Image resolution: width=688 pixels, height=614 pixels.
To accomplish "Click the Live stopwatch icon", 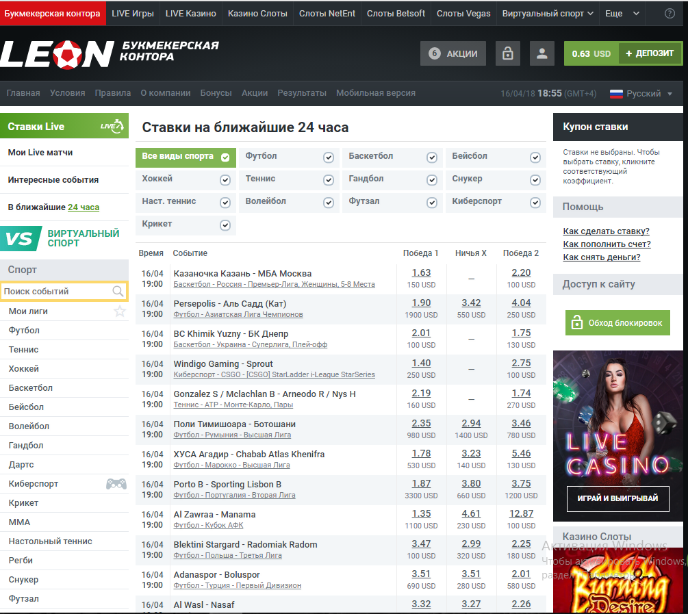I will [112, 126].
